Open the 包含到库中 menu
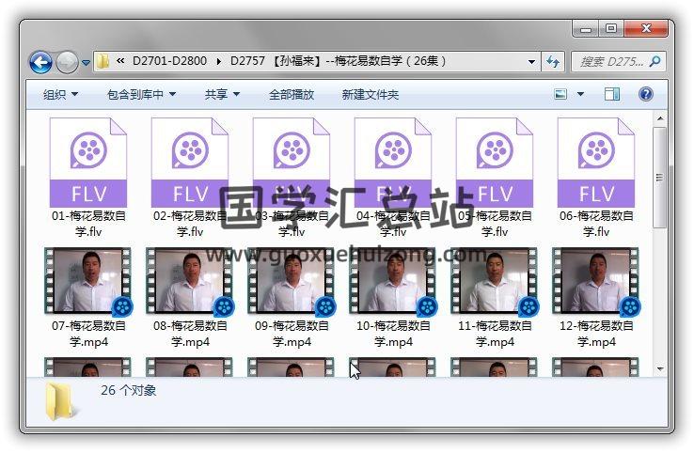 click(x=142, y=94)
